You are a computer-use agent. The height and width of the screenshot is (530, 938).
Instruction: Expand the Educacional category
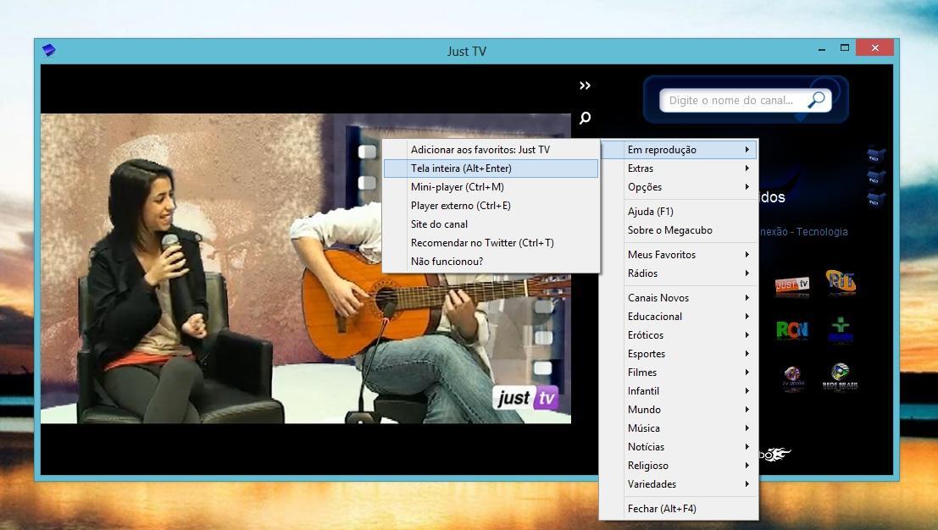point(679,316)
